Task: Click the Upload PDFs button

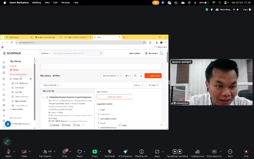Action: pos(153,76)
